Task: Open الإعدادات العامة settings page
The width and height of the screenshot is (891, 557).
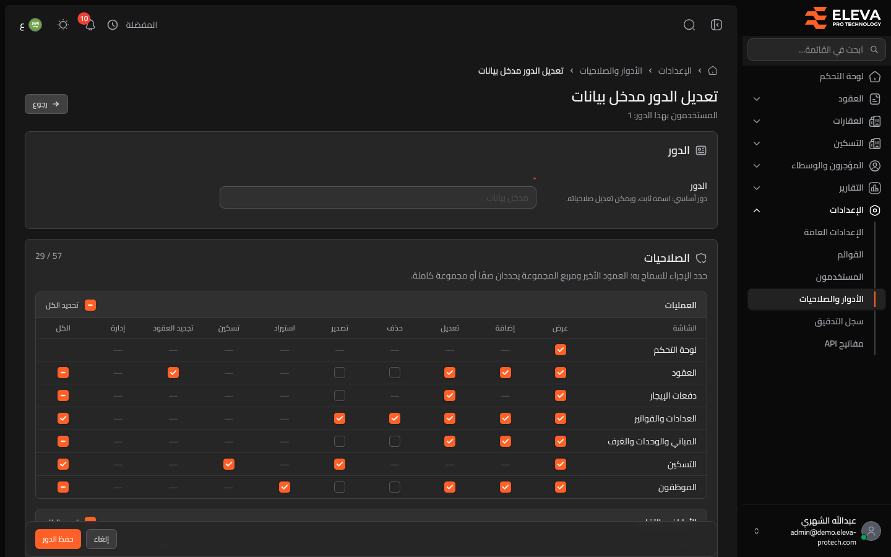Action: point(833,233)
